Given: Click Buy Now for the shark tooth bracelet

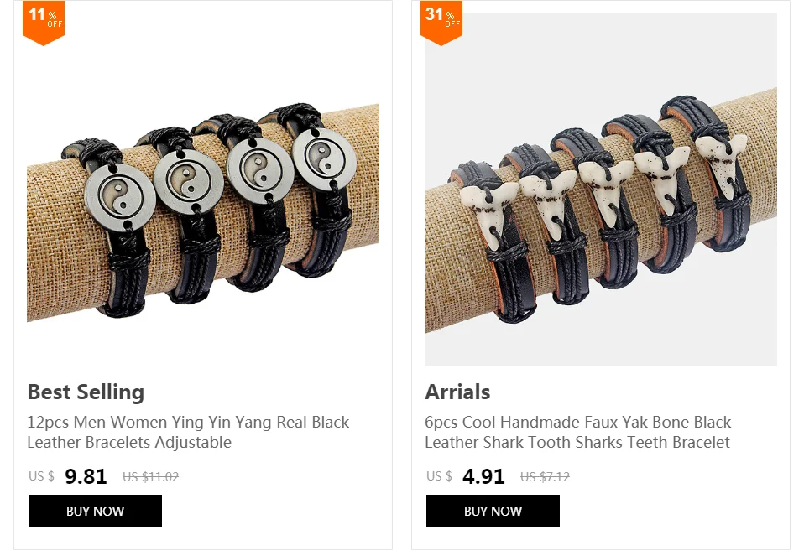Looking at the screenshot, I should tap(493, 511).
